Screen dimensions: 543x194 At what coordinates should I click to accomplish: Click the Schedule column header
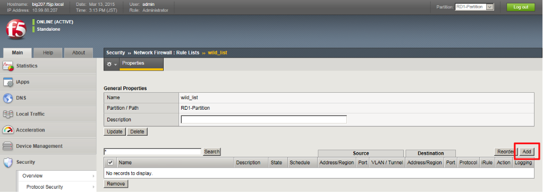click(302, 163)
